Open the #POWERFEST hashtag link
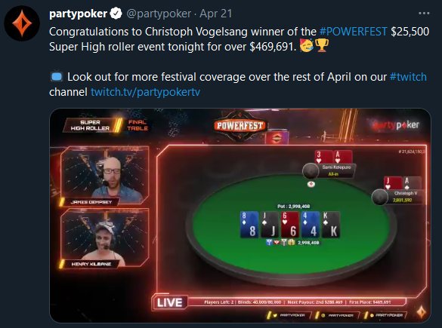 [353, 32]
